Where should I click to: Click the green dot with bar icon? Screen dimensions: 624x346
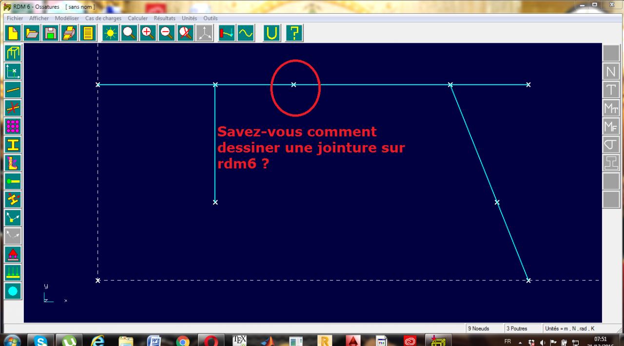point(13,181)
